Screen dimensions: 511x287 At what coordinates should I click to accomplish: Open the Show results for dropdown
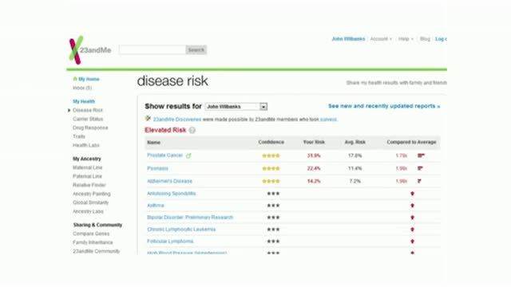tap(236, 106)
